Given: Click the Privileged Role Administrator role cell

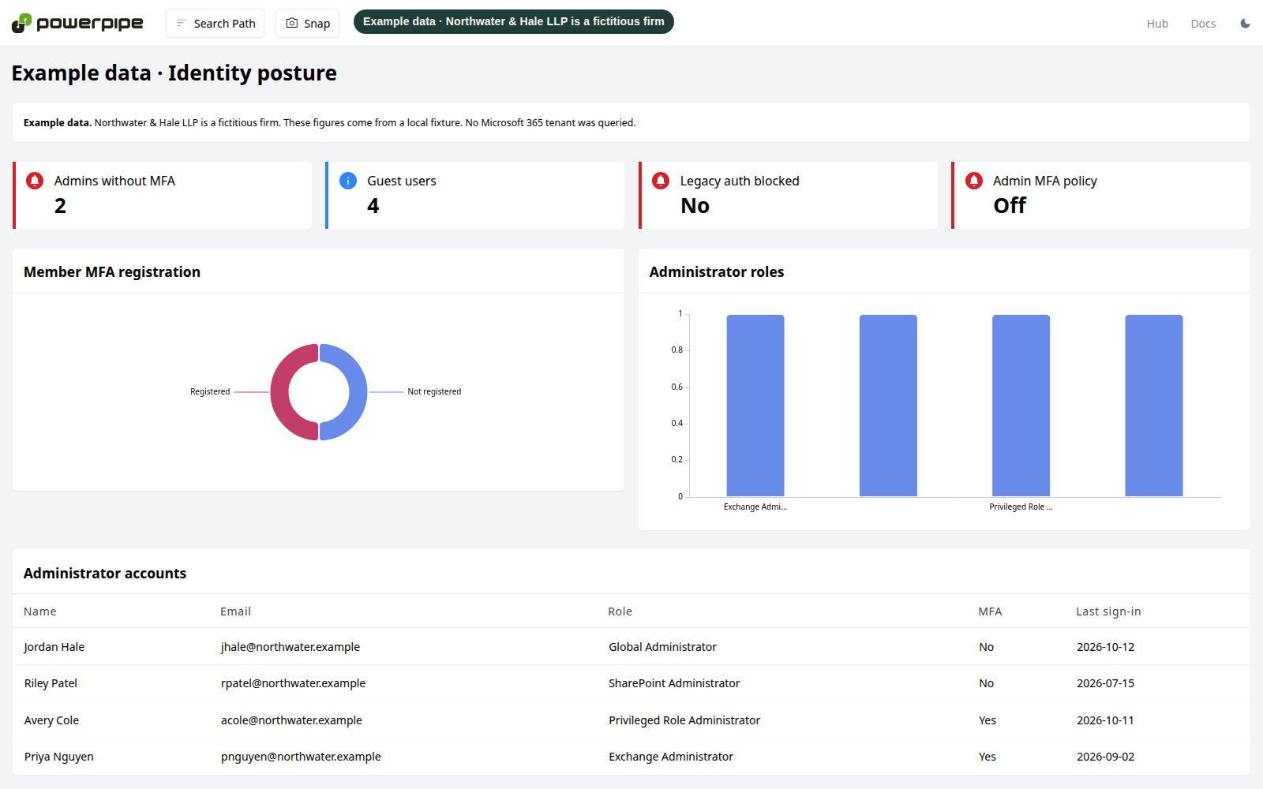Looking at the screenshot, I should point(684,720).
